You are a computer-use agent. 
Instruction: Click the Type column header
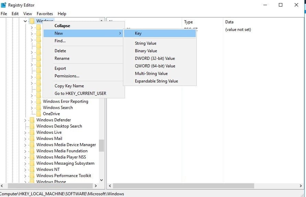pos(188,22)
